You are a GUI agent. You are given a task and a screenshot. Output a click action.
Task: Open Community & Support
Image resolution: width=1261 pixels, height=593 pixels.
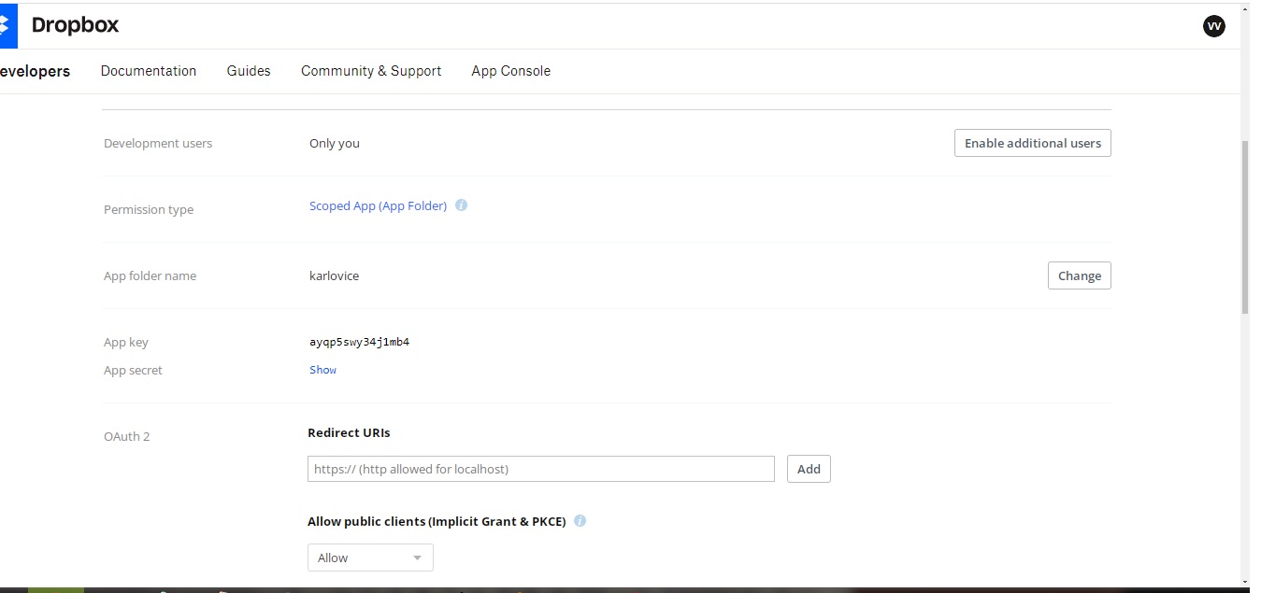click(371, 71)
